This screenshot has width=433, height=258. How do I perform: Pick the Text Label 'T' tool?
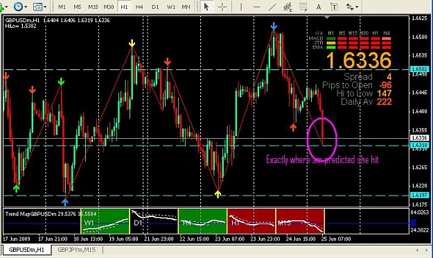(334, 7)
